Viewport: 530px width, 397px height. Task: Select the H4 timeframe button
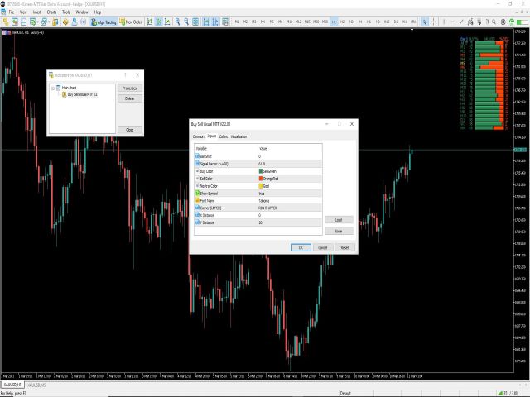point(360,22)
